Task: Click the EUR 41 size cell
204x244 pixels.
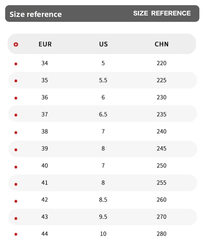Action: [x=45, y=183]
